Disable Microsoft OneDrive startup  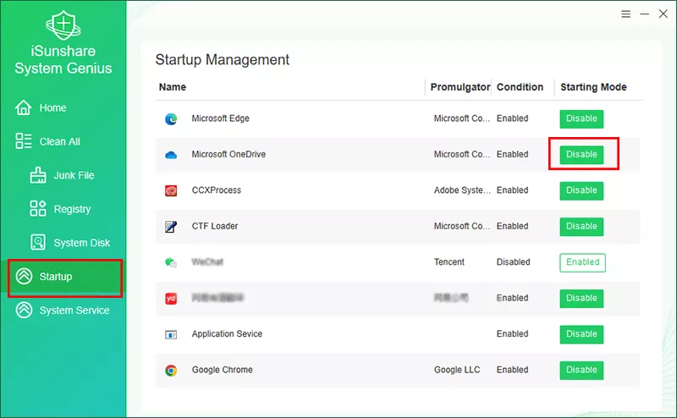click(x=581, y=155)
